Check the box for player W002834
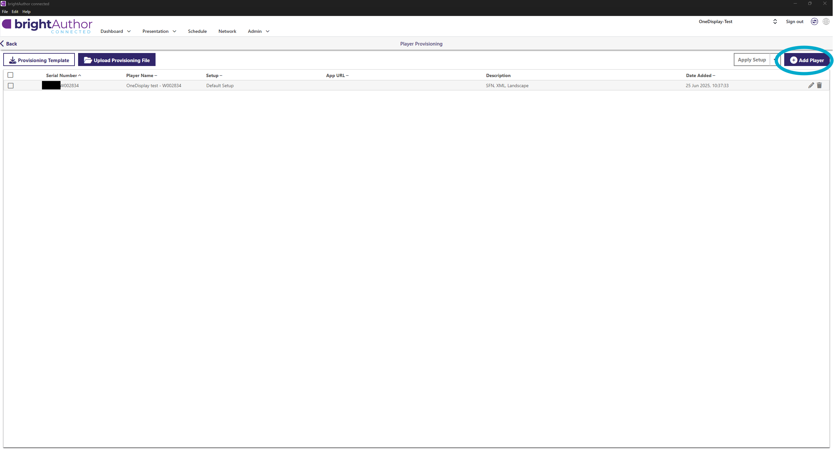Screen dimensions: 834x452 point(11,86)
